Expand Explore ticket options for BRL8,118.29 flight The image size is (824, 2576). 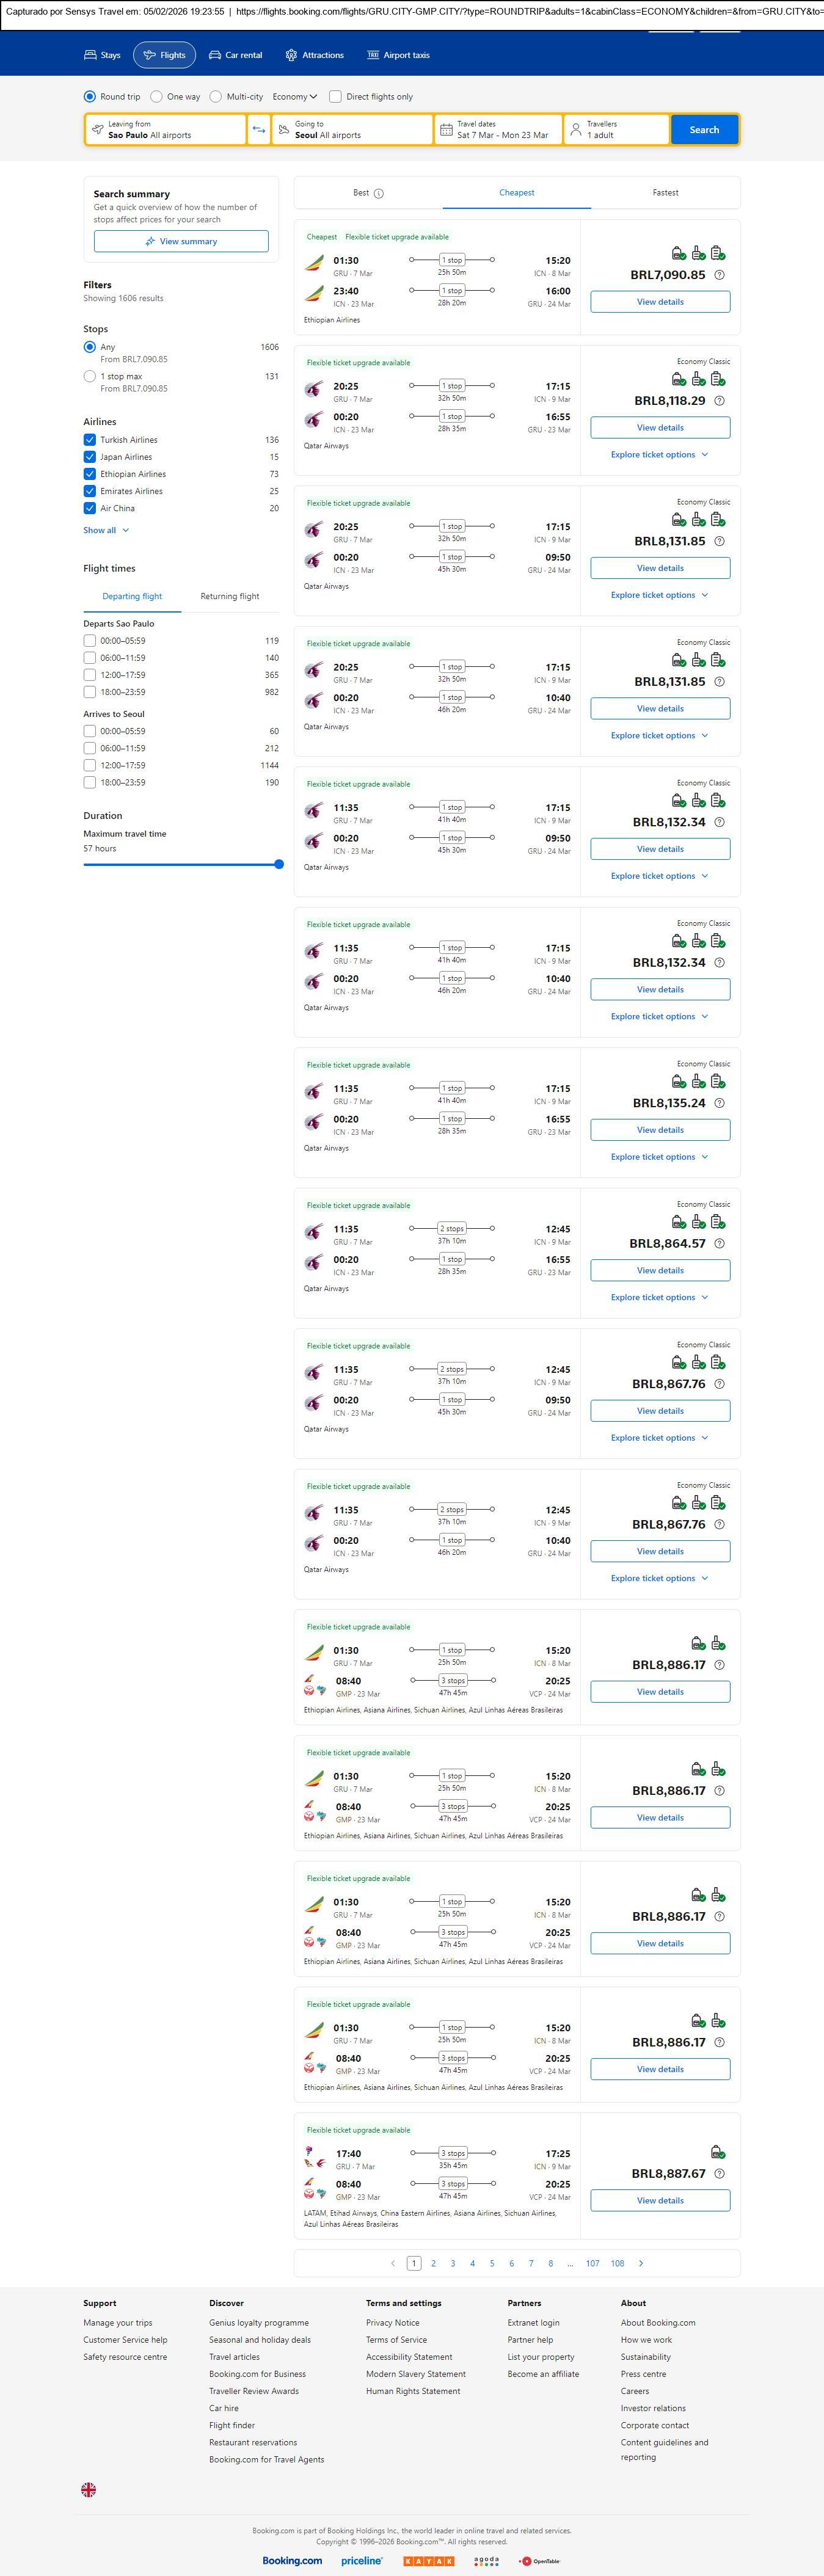[x=659, y=455]
